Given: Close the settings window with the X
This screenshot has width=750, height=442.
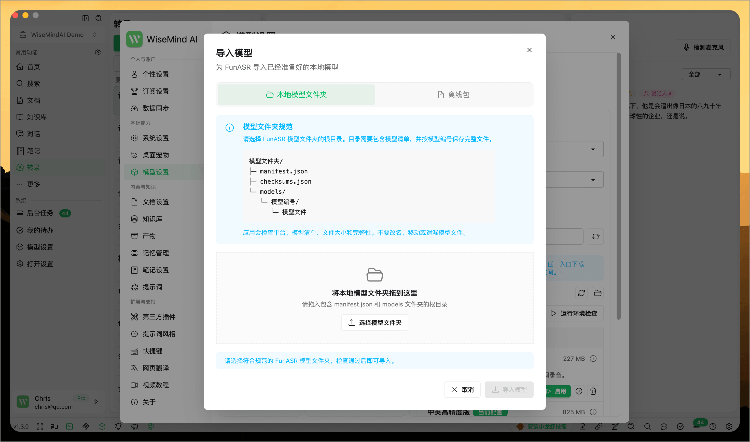Looking at the screenshot, I should coord(613,37).
